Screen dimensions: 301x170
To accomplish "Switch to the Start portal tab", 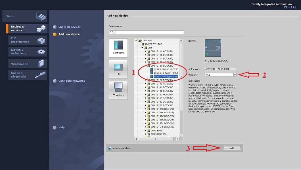I will pos(25,16).
